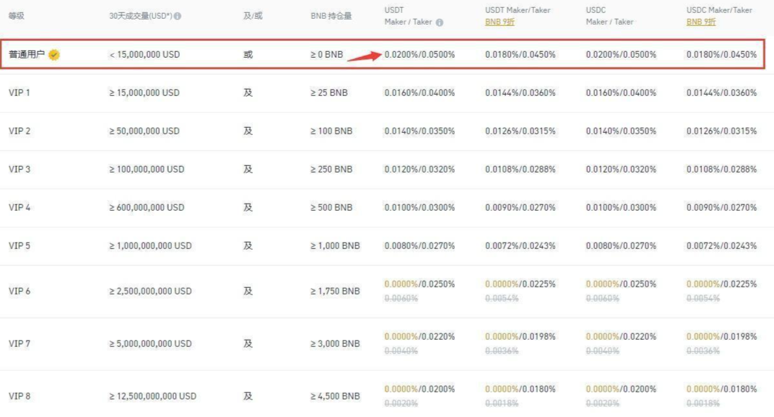The height and width of the screenshot is (417, 774).
Task: Click the ≥ 1,750 BNB cell in VIP 6 row
Action: pos(335,291)
